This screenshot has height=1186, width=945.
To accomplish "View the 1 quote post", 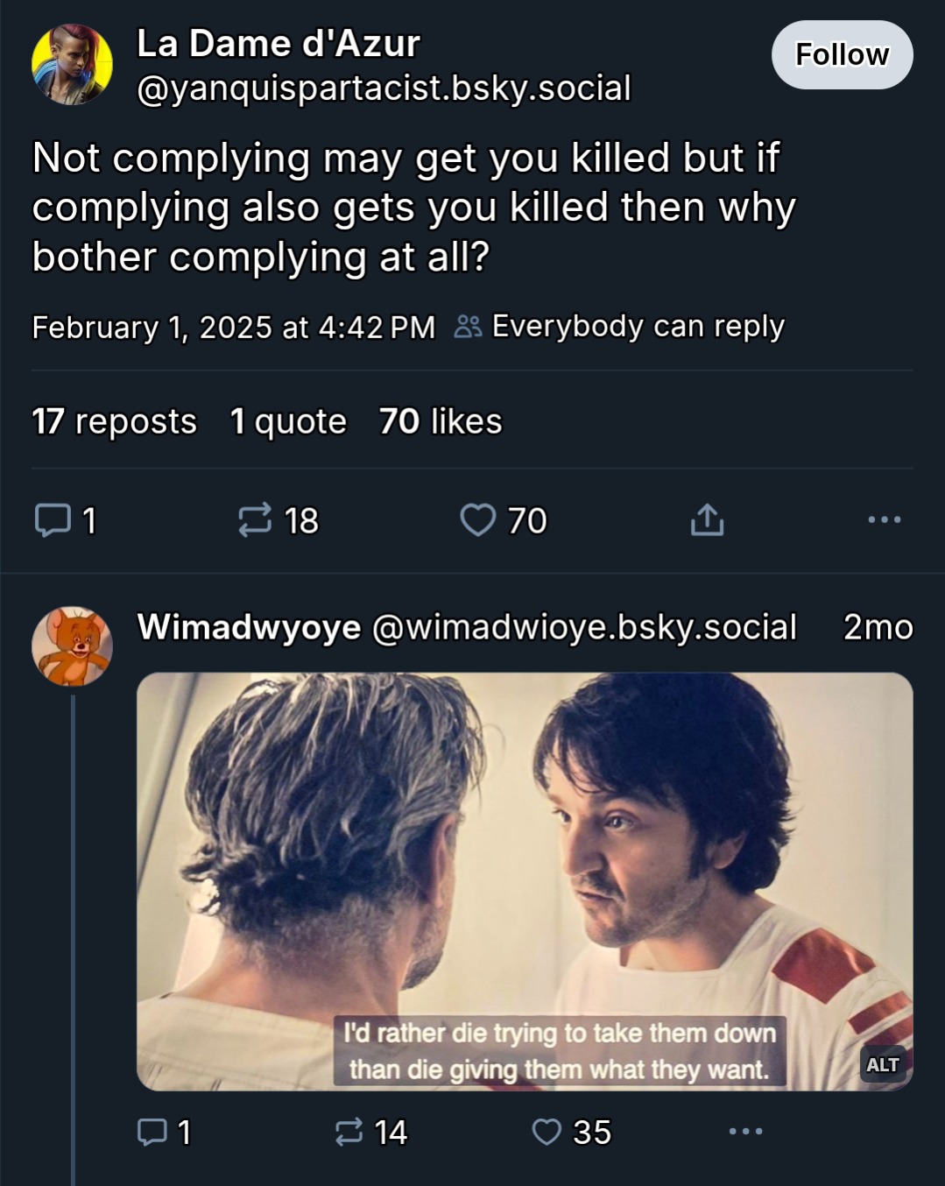I will pyautogui.click(x=288, y=421).
